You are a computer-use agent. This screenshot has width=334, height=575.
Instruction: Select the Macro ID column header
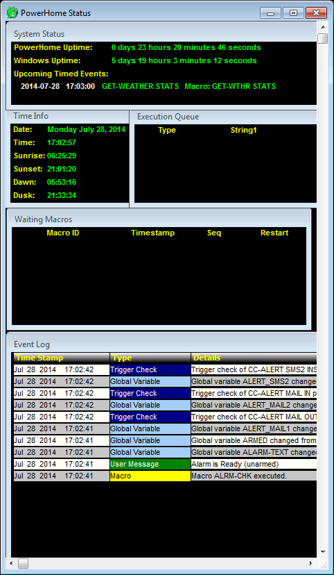63,233
